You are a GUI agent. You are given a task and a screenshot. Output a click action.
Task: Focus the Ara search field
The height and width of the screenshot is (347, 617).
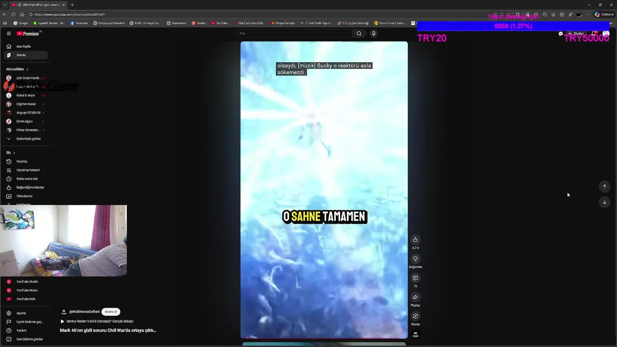click(294, 33)
